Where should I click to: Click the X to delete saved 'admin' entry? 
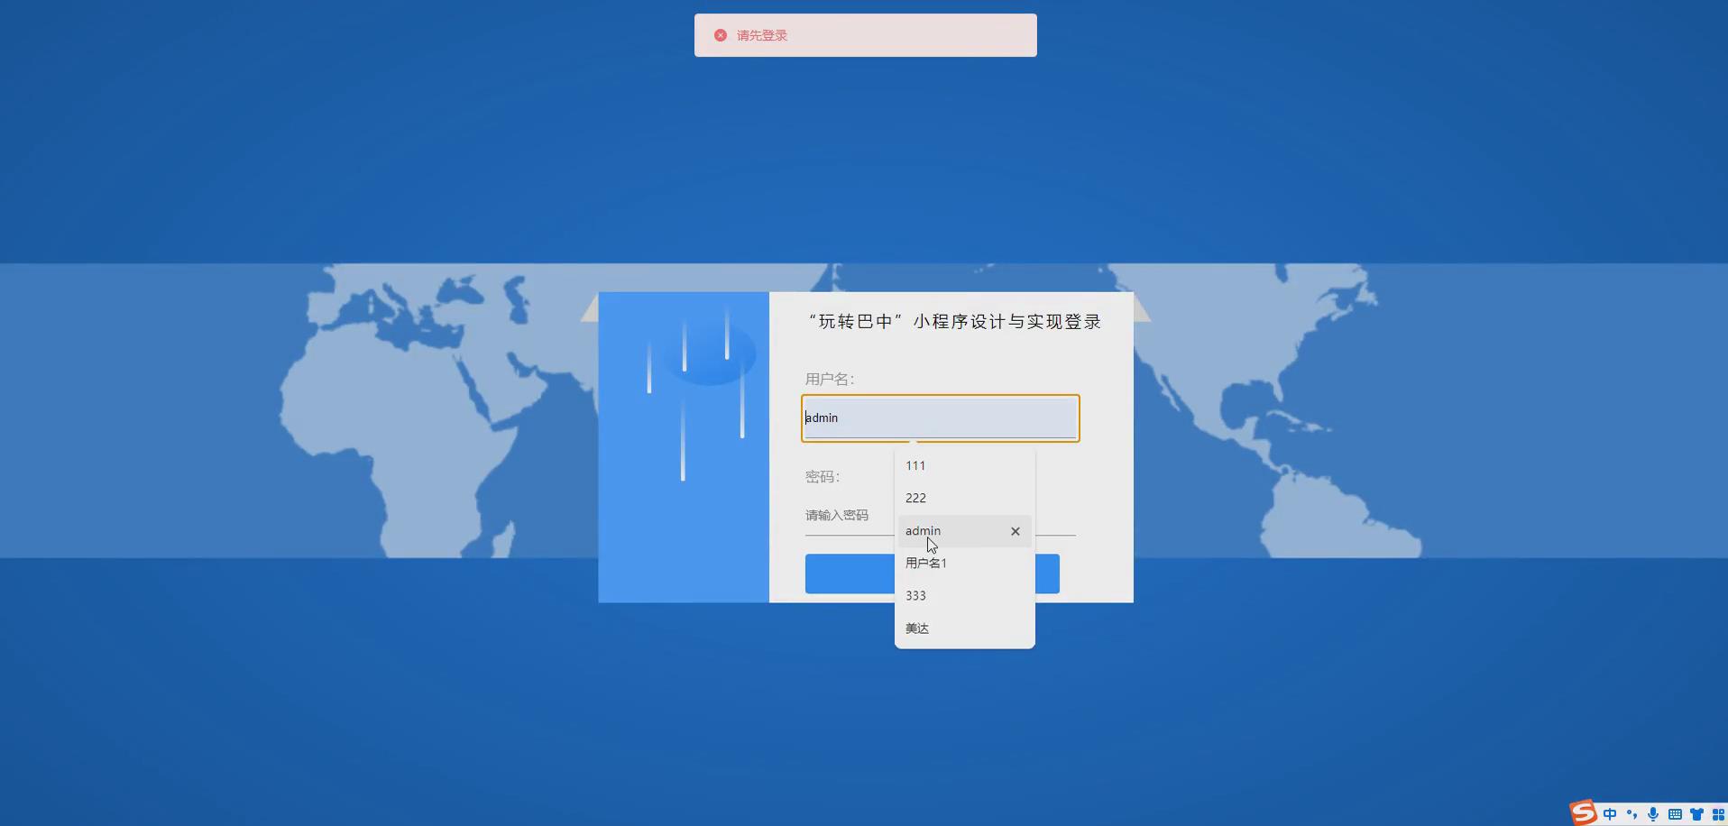point(1014,531)
